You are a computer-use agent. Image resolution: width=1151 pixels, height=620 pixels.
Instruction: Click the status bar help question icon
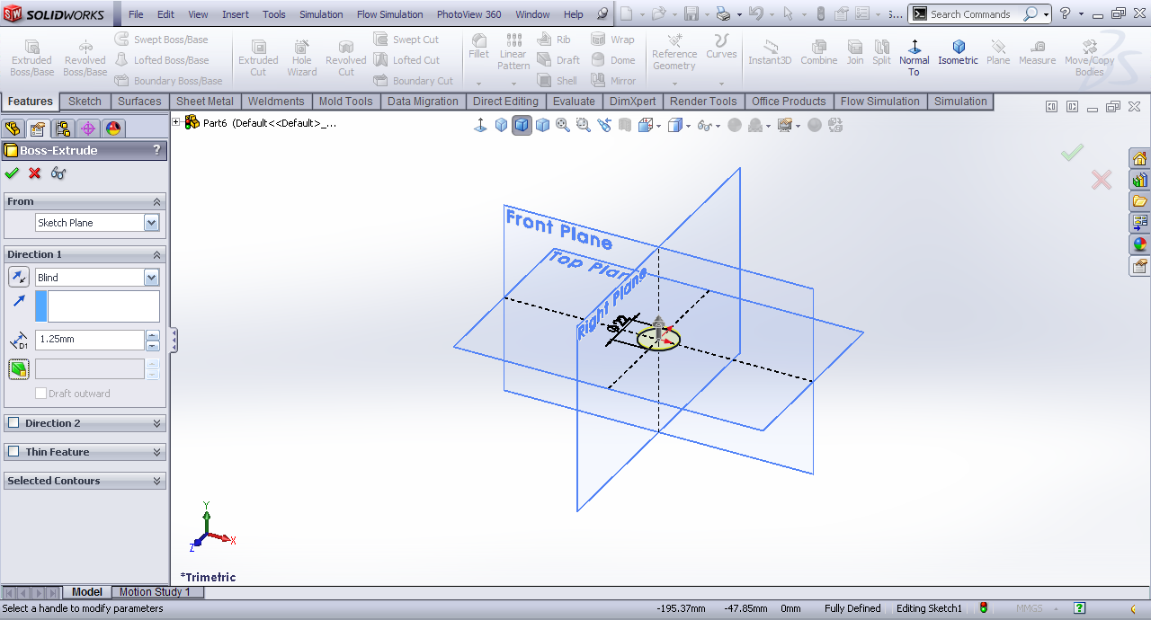point(1080,608)
